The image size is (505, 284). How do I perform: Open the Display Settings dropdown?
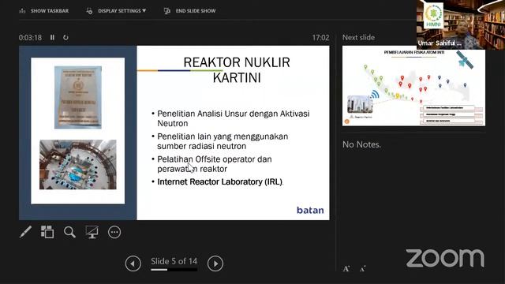click(116, 11)
